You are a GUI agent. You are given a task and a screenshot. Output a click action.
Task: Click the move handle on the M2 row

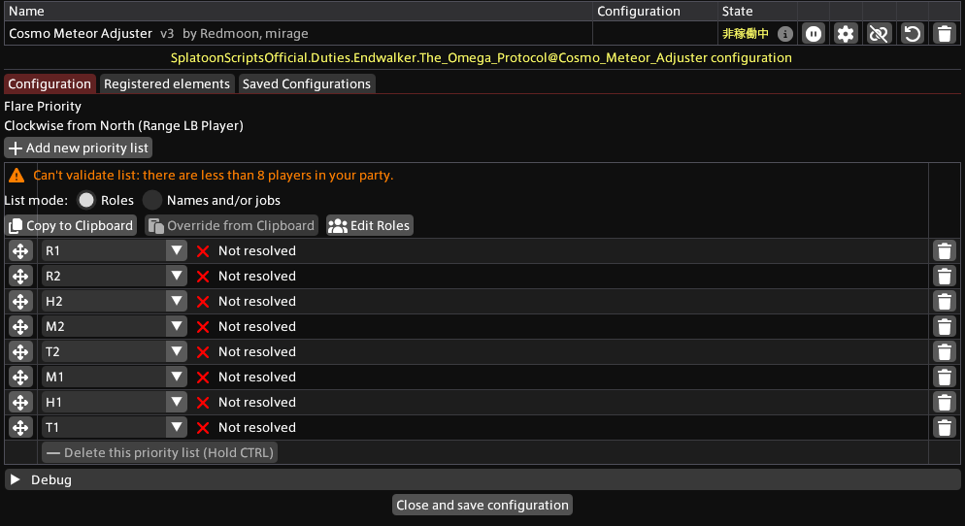click(x=20, y=327)
